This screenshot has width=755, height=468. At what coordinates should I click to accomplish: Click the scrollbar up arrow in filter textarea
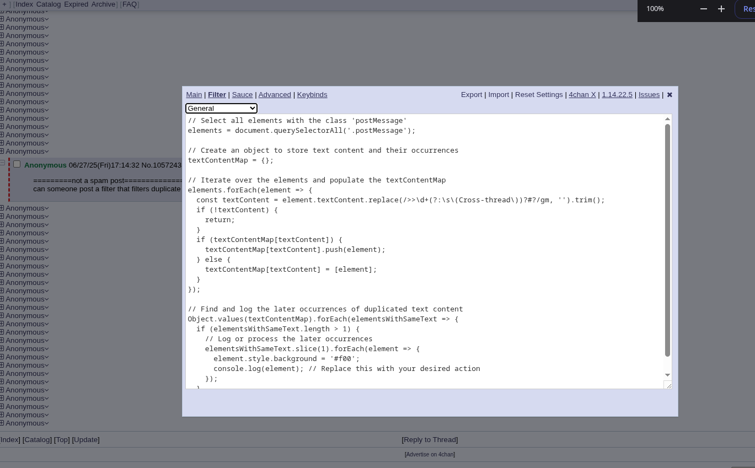tap(667, 119)
